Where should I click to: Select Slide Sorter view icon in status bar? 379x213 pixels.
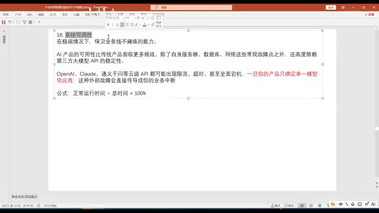coord(311,205)
